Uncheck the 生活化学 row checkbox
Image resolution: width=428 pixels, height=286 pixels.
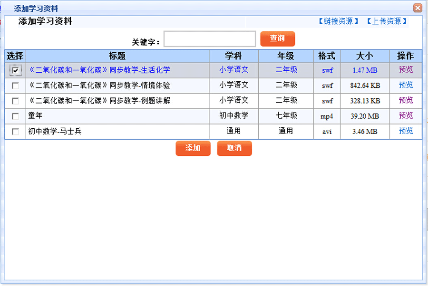tap(16, 70)
